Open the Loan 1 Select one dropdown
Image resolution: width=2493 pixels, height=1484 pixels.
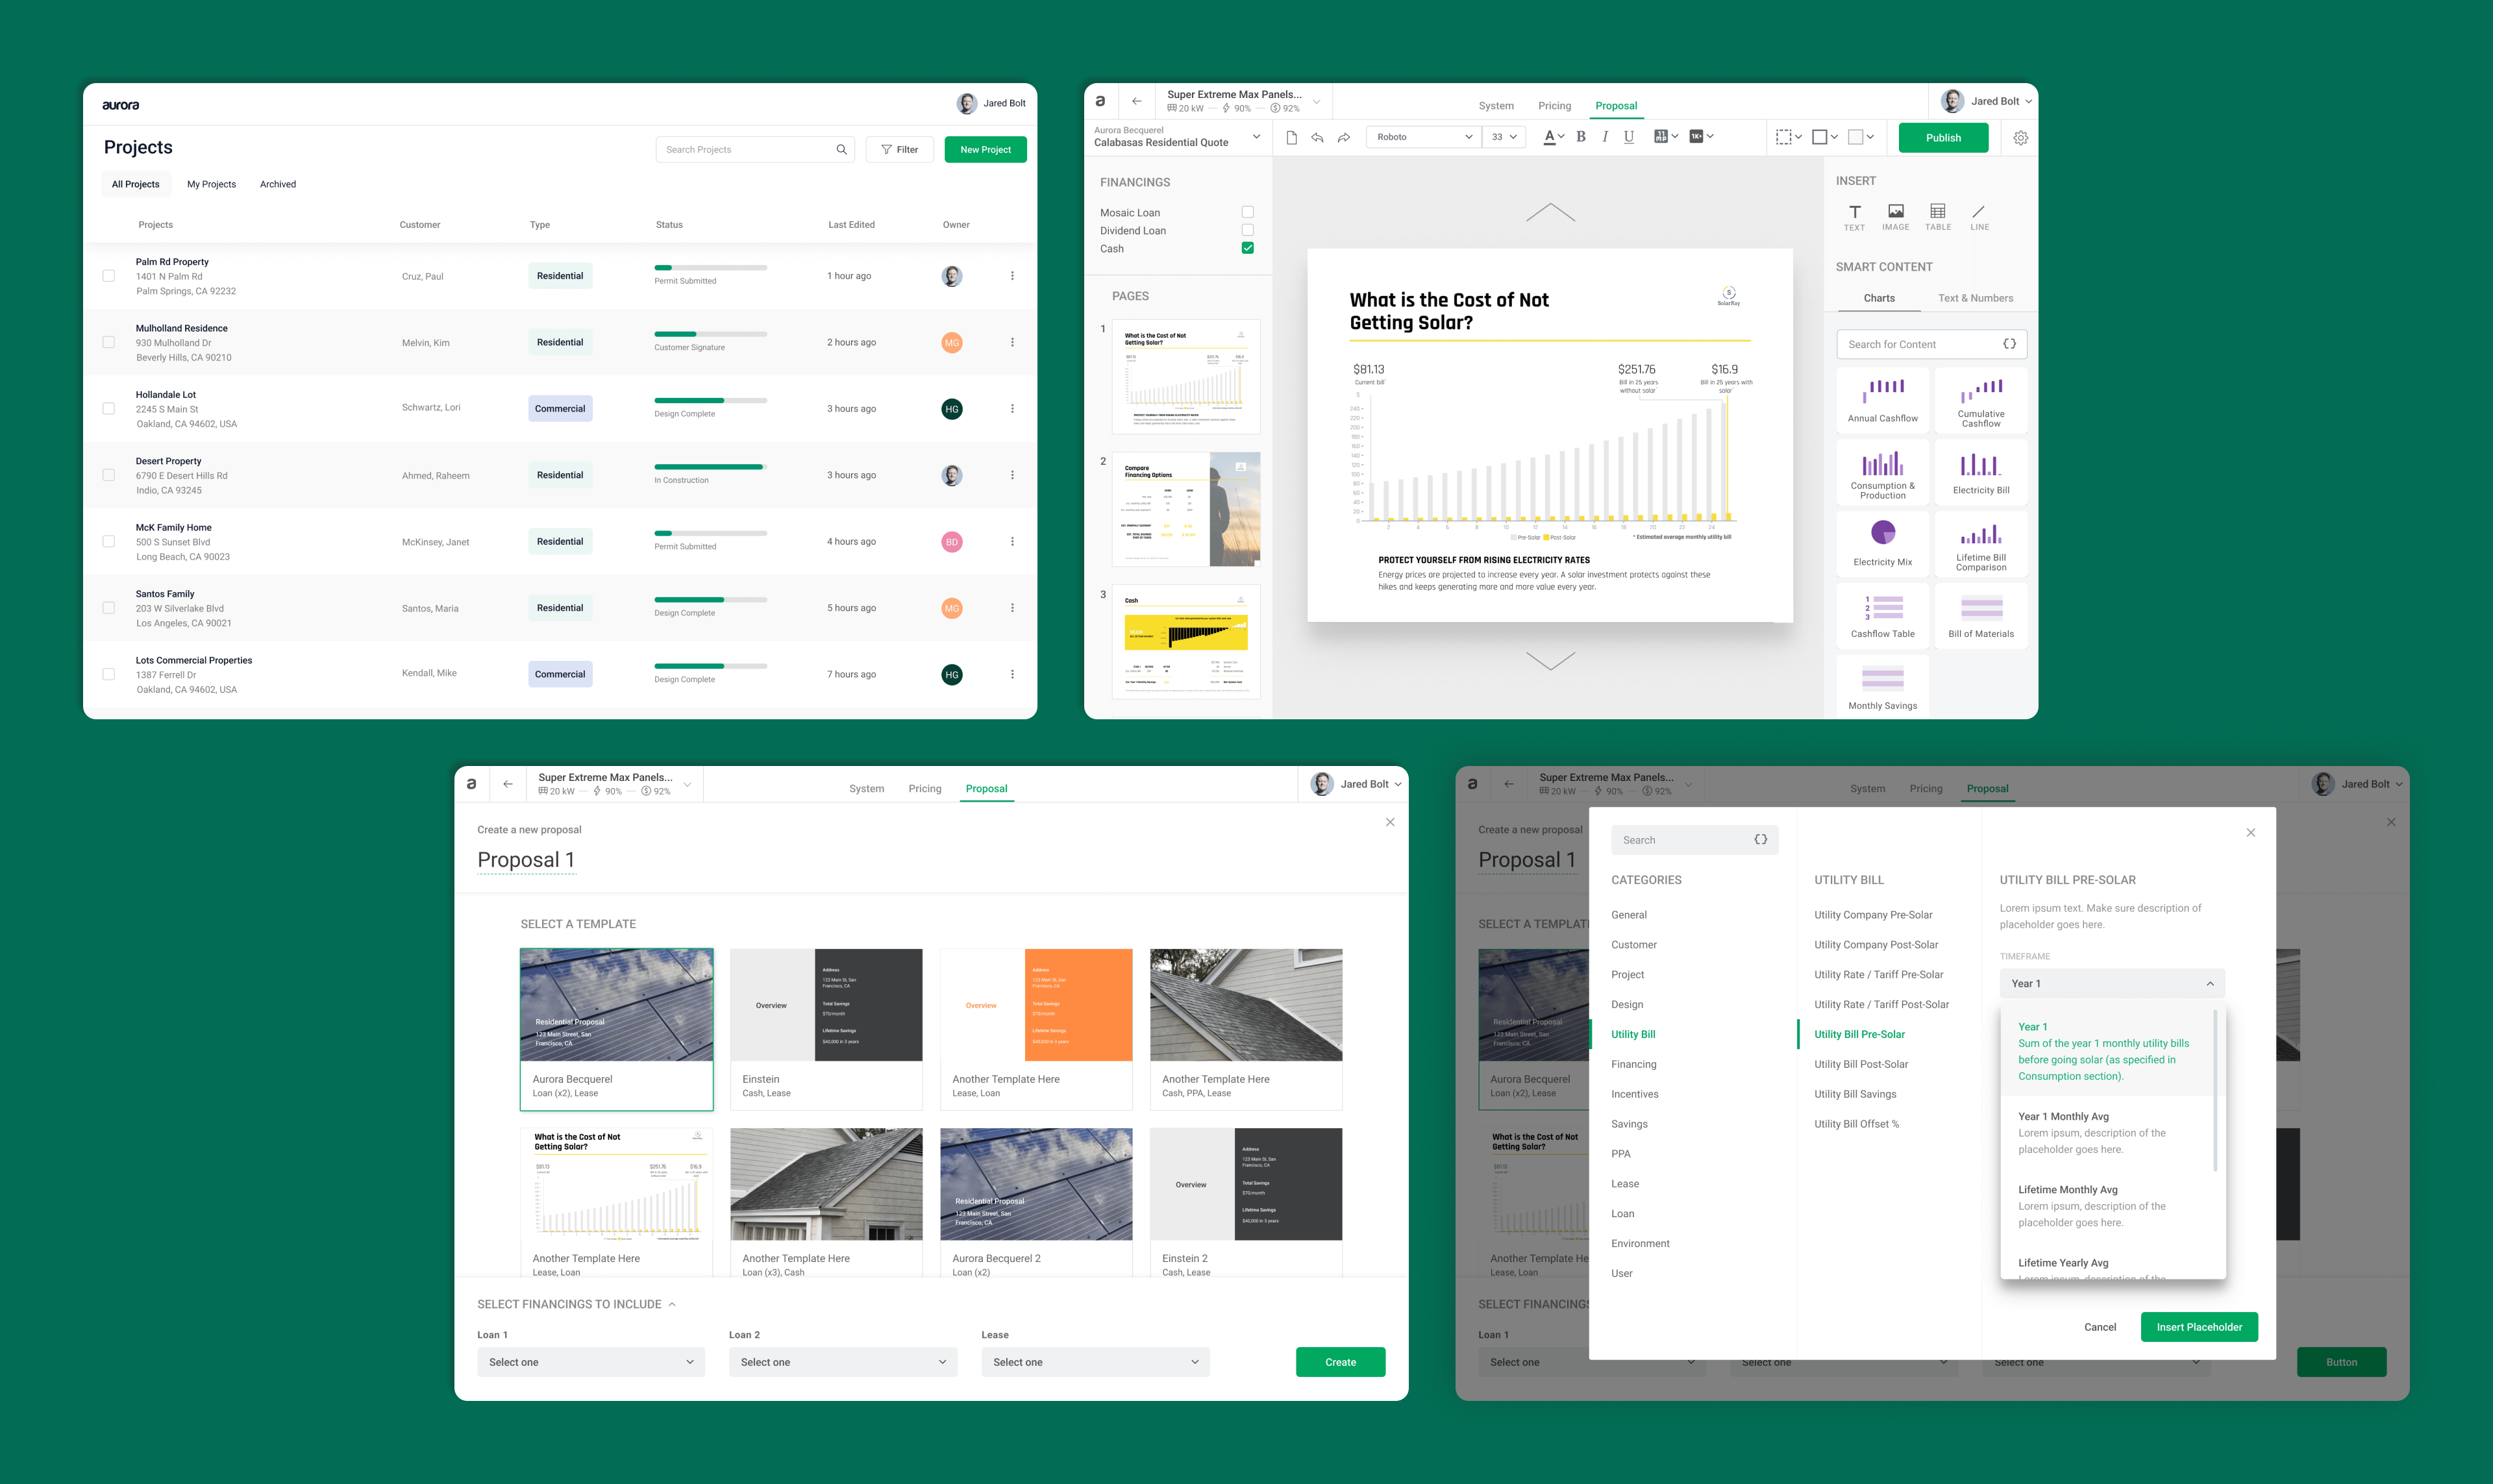(591, 1362)
